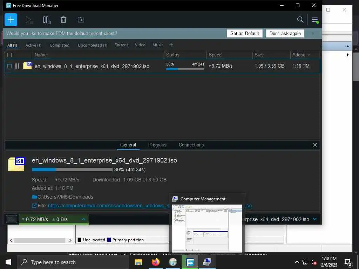Click the blue Primary partition legend swatch

click(x=109, y=240)
